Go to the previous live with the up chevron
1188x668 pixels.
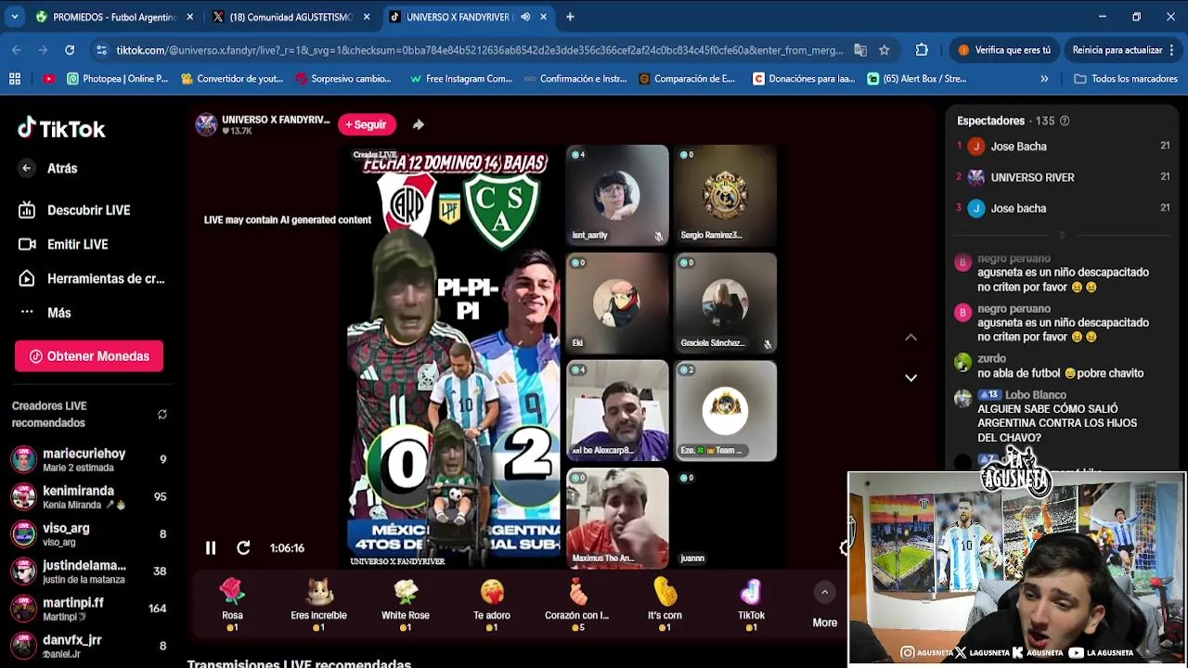coord(910,338)
